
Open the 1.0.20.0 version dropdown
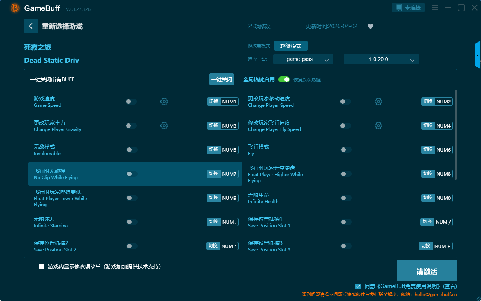click(381, 59)
